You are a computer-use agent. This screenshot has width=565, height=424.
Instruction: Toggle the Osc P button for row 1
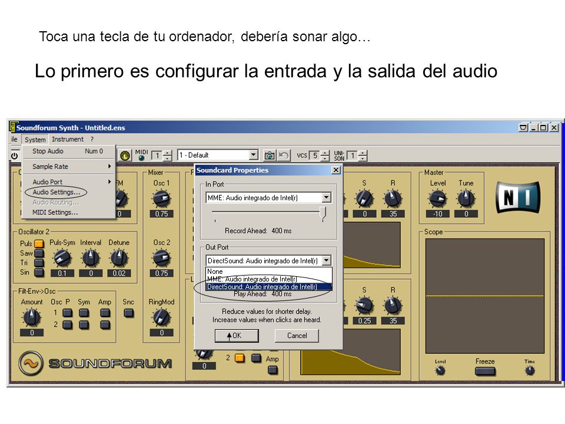(x=67, y=313)
